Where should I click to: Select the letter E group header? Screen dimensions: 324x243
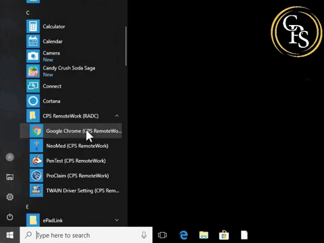click(x=27, y=207)
